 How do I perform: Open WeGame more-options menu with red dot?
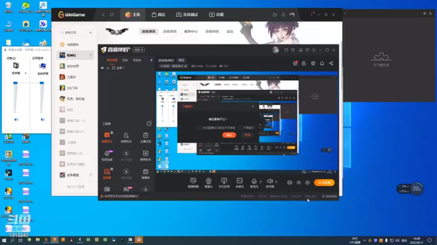pyautogui.click(x=312, y=14)
